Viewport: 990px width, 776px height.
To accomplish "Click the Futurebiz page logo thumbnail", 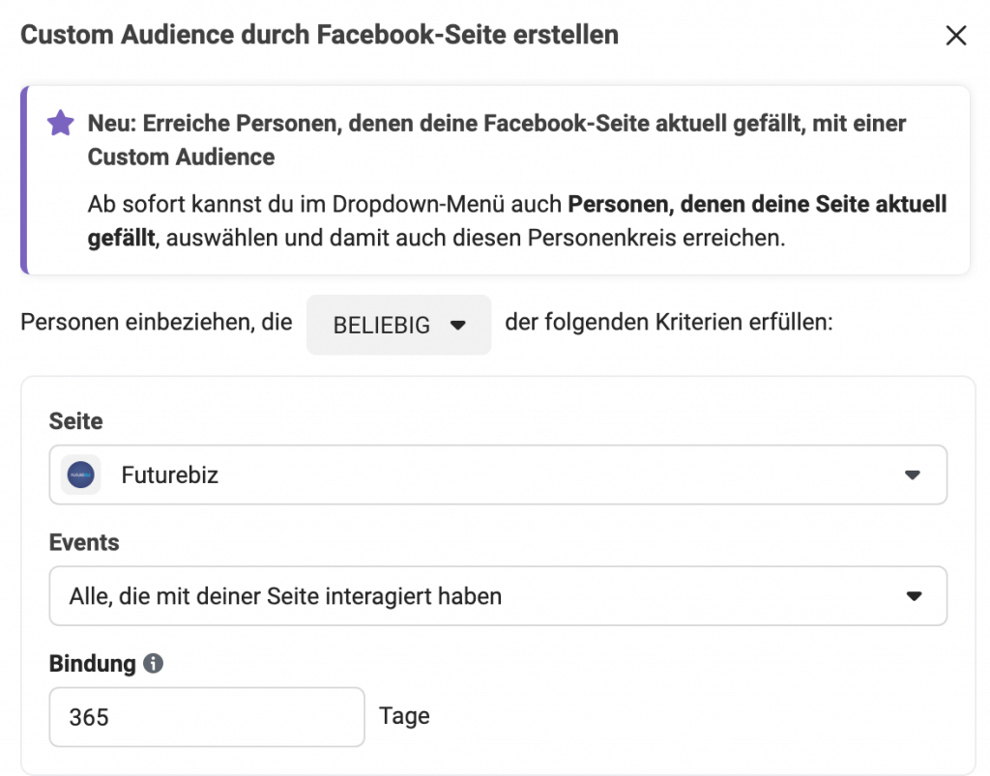I will 81,474.
